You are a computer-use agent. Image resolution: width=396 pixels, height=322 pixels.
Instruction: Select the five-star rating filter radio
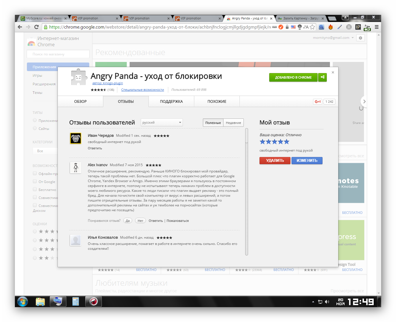pyautogui.click(x=35, y=231)
